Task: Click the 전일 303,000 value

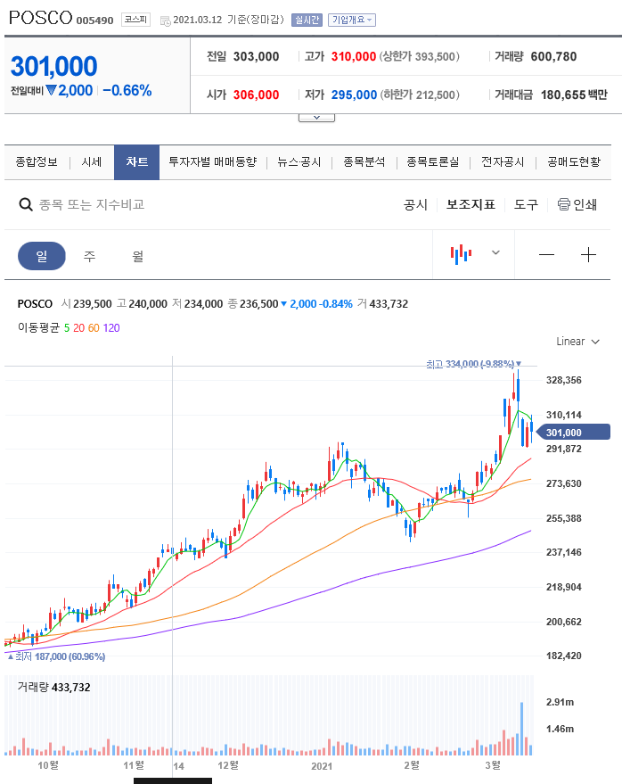Action: (x=257, y=56)
